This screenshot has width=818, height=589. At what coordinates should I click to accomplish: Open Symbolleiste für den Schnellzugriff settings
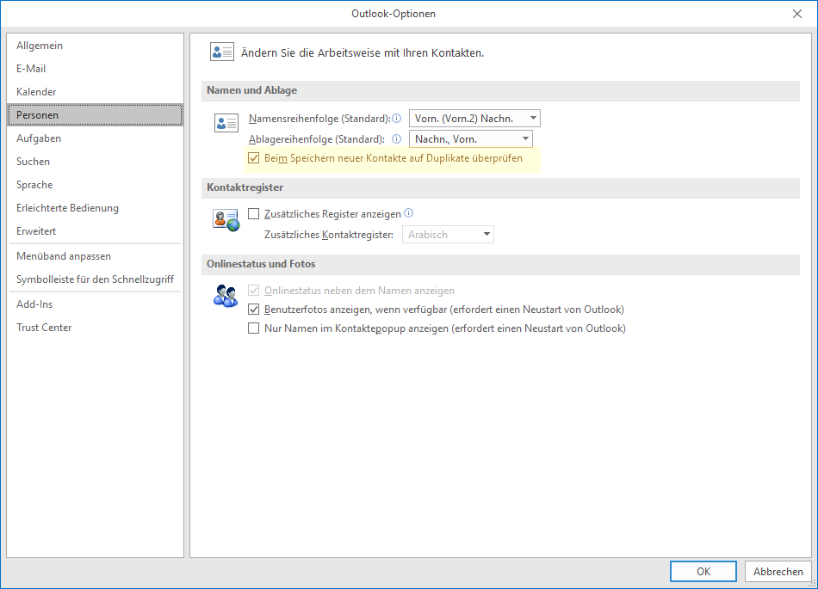click(x=95, y=279)
